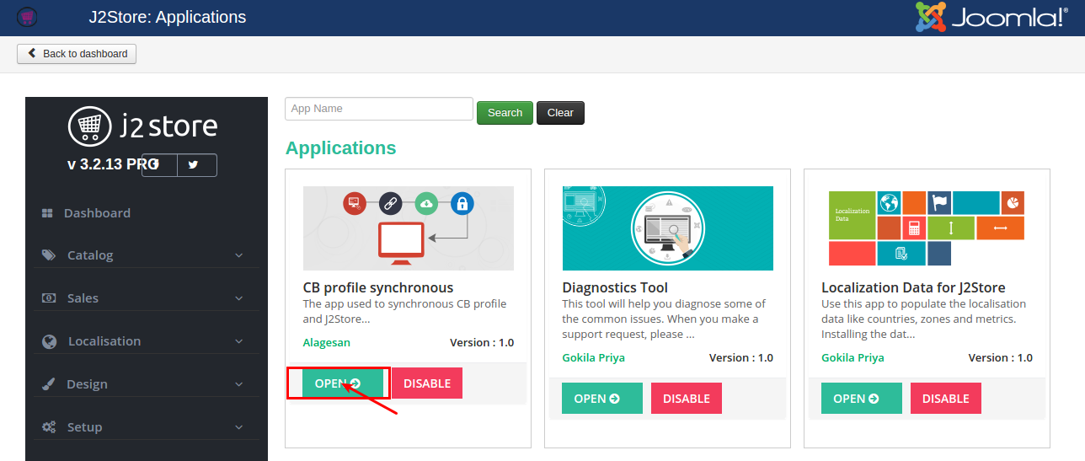Go back to dashboard

point(77,54)
